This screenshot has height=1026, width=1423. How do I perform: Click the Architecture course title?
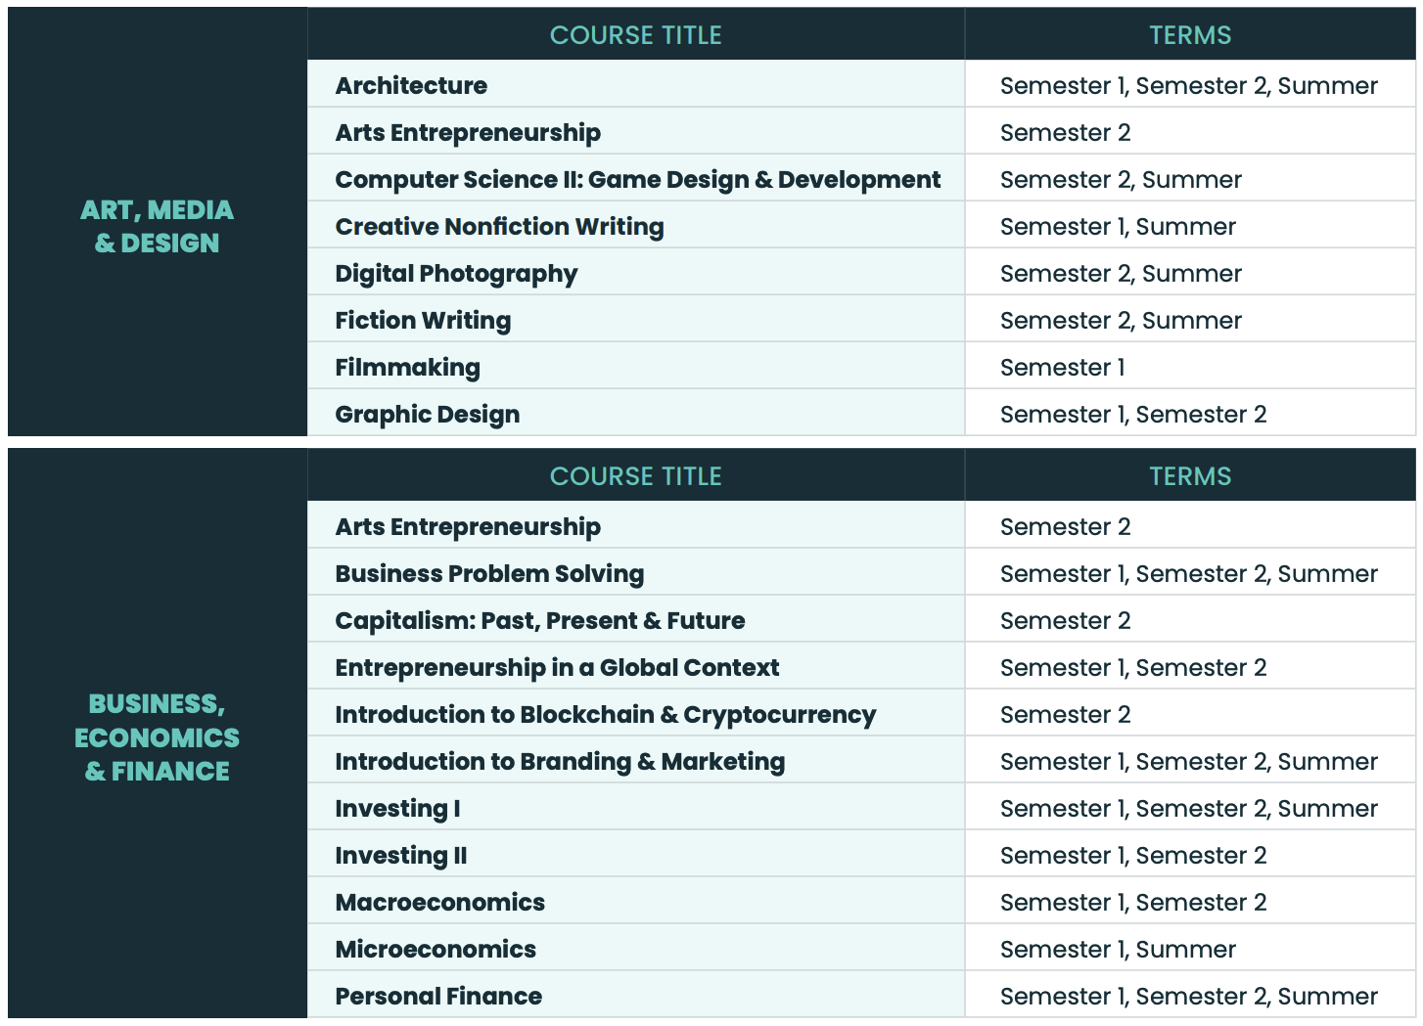[411, 86]
